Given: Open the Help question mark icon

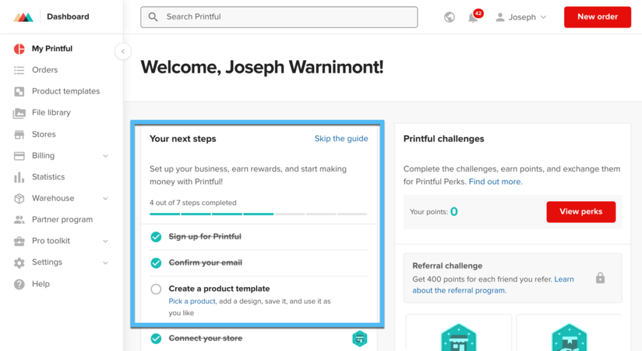Looking at the screenshot, I should pyautogui.click(x=19, y=284).
